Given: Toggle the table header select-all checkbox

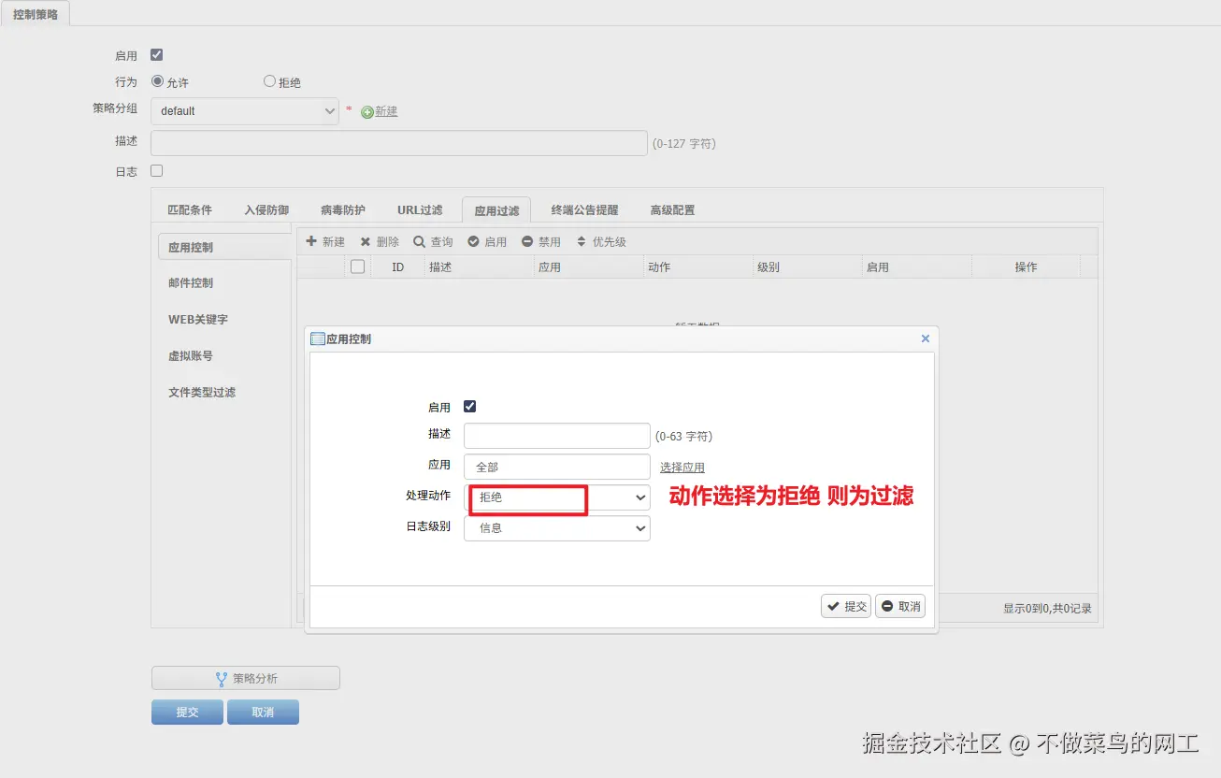Looking at the screenshot, I should [x=357, y=267].
